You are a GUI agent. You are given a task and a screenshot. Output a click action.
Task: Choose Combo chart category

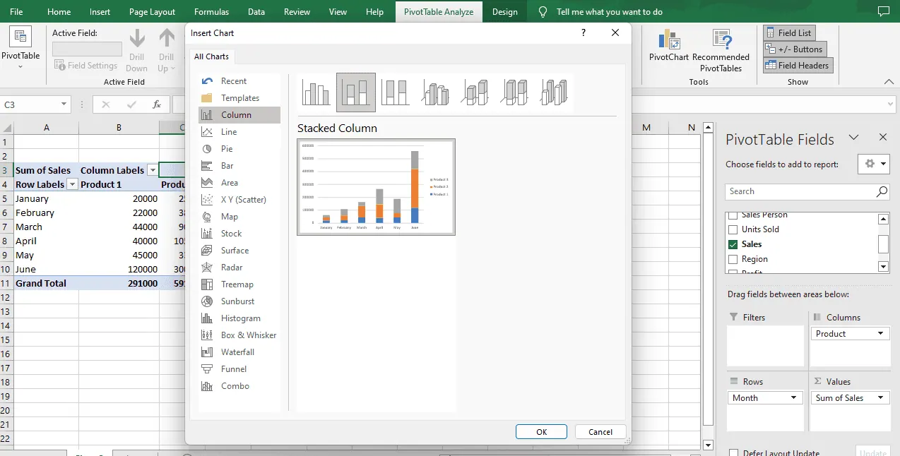point(239,386)
